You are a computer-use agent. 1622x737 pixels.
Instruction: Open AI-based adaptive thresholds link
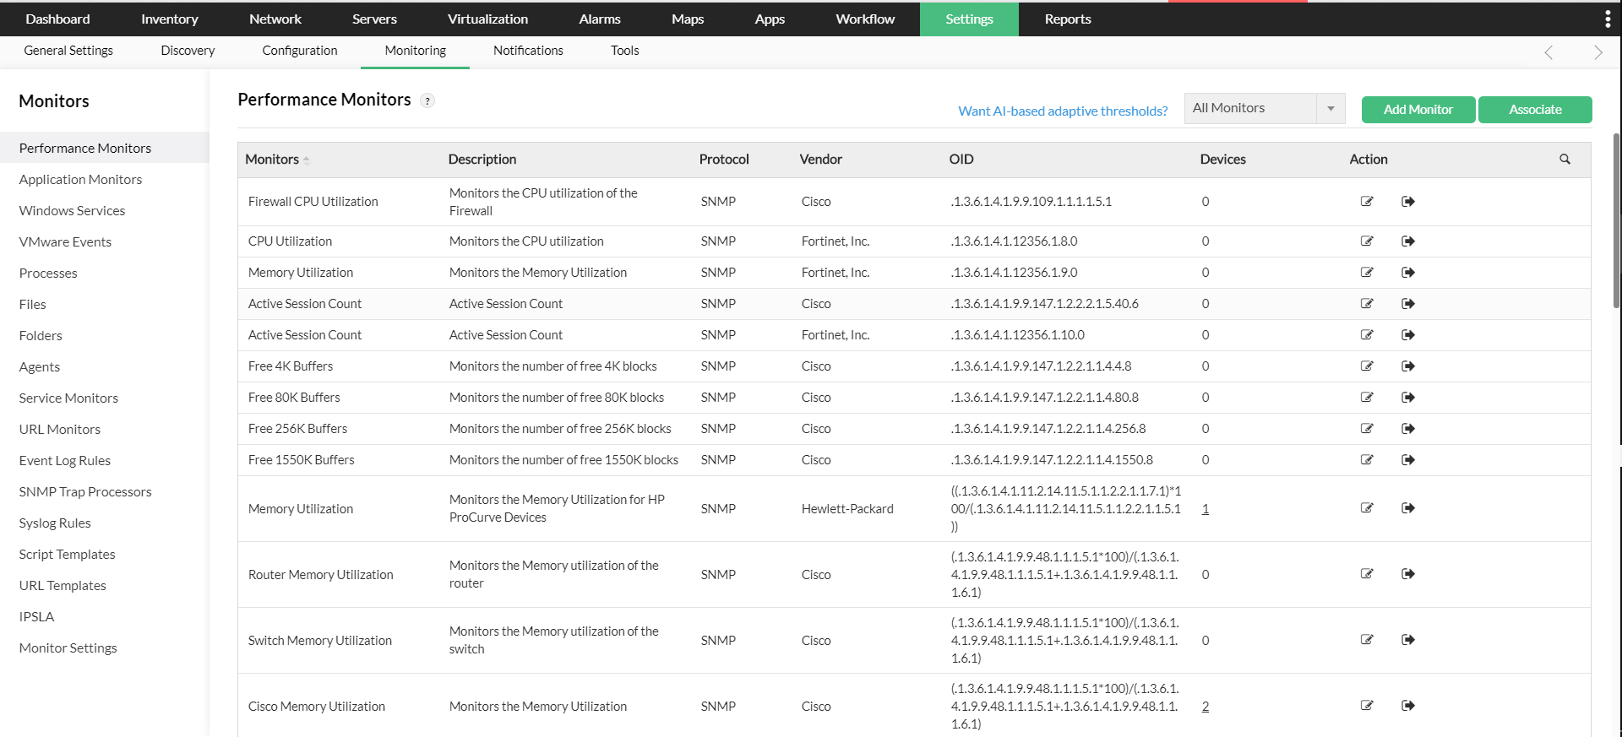pyautogui.click(x=1063, y=111)
